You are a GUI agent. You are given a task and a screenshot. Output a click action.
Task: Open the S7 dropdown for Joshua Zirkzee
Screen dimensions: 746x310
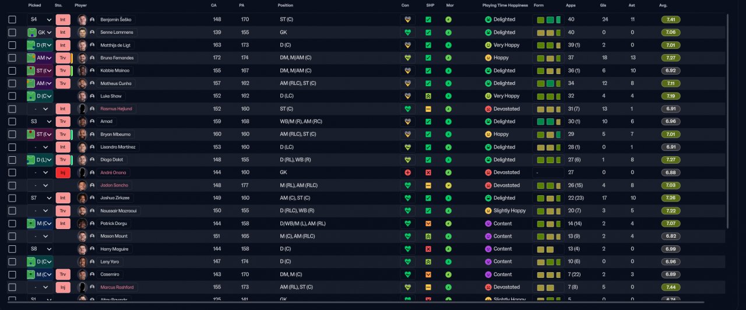40,198
